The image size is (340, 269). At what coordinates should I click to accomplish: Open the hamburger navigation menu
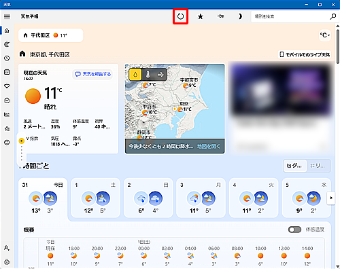coord(7,16)
